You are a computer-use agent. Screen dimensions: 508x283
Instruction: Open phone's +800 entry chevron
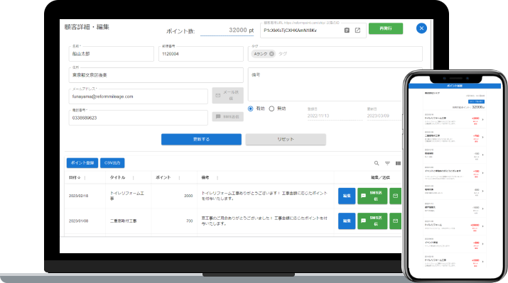tap(482, 244)
